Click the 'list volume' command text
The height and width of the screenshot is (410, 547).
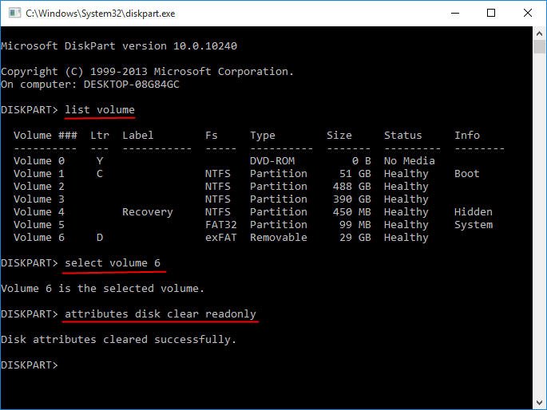(100, 110)
